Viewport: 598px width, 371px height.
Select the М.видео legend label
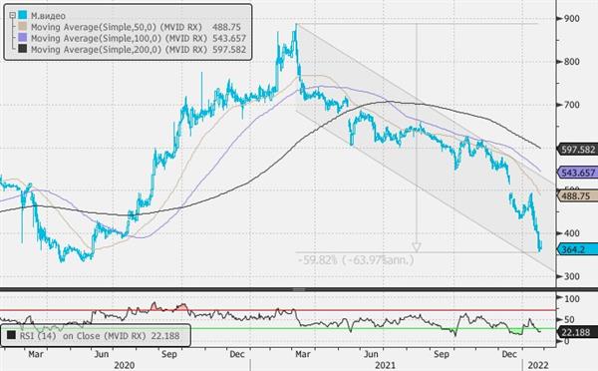[48, 16]
